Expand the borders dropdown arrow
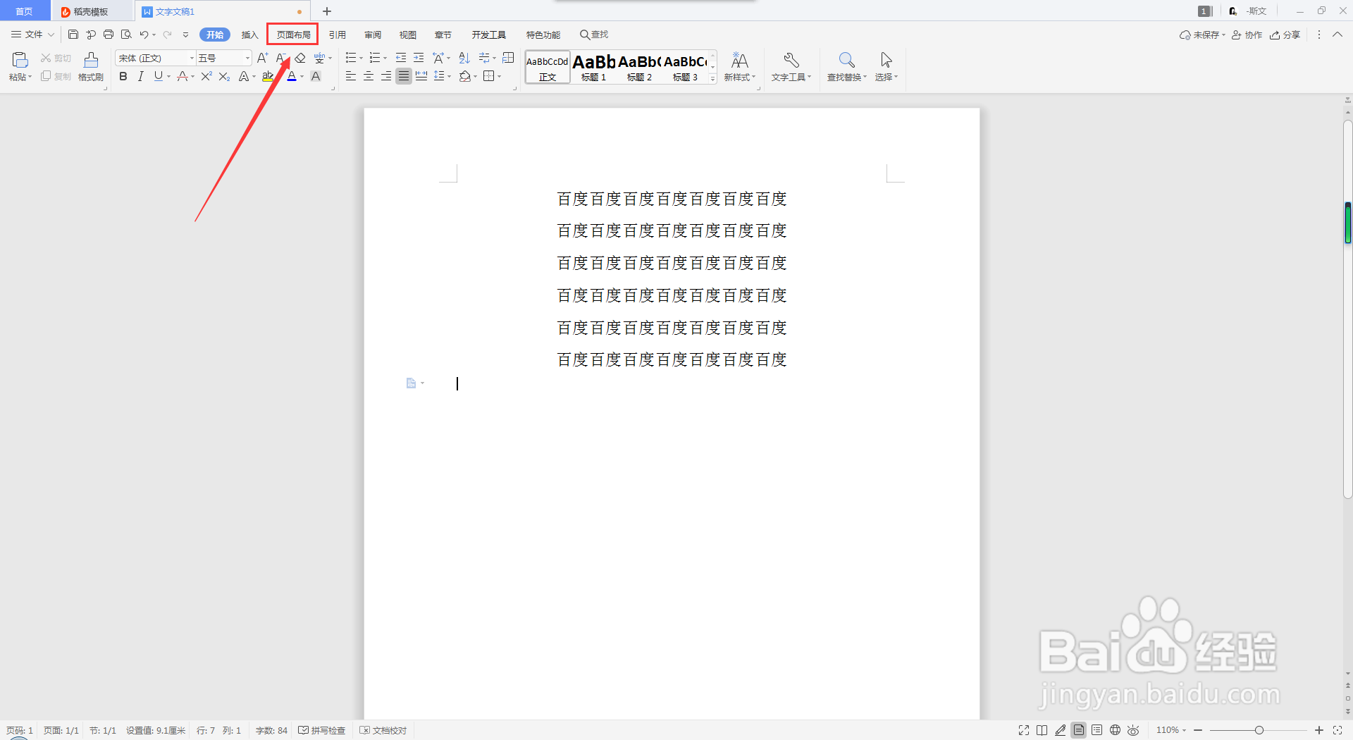Viewport: 1353px width, 740px height. [500, 76]
